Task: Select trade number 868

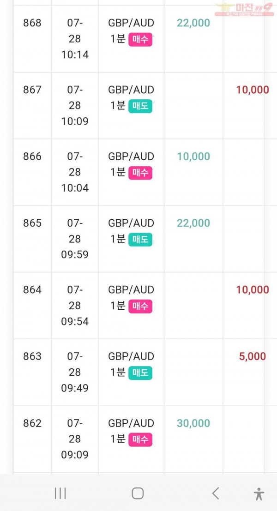Action: click(x=32, y=23)
